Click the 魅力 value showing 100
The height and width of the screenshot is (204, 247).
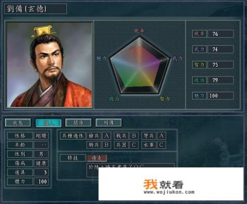pyautogui.click(x=220, y=95)
